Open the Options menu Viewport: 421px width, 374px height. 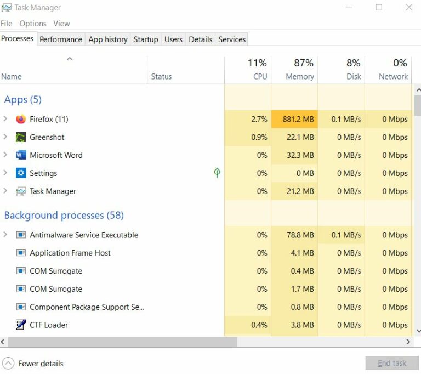tap(33, 24)
